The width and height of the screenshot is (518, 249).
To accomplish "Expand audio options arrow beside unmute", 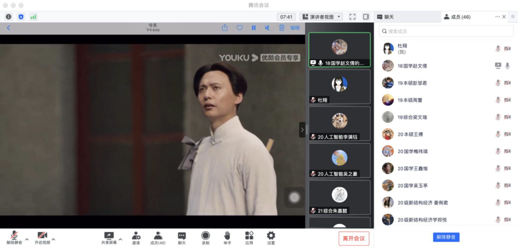I will [x=27, y=239].
